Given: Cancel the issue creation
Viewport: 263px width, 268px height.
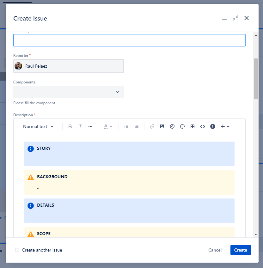Looking at the screenshot, I should 215,250.
